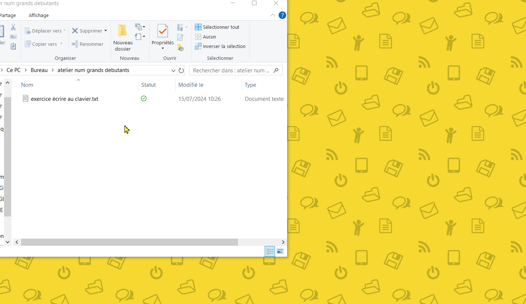
Task: Click the Cut scissors icon
Action: coord(13,27)
